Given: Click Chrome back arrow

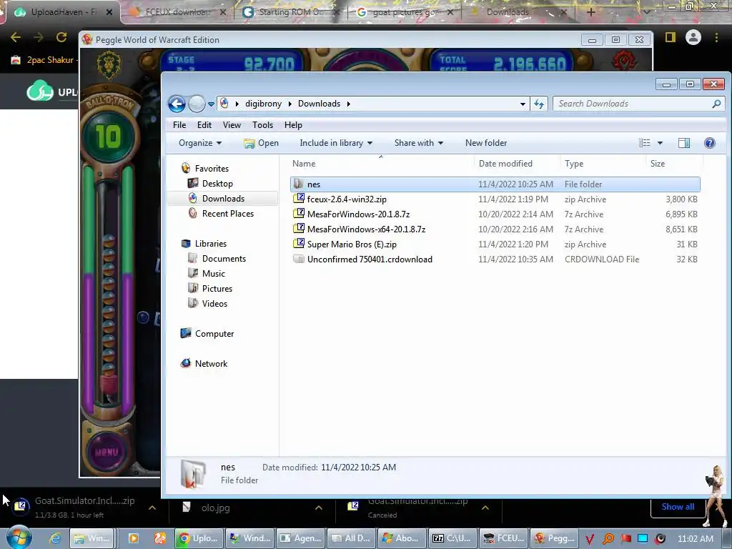Looking at the screenshot, I should (x=16, y=37).
